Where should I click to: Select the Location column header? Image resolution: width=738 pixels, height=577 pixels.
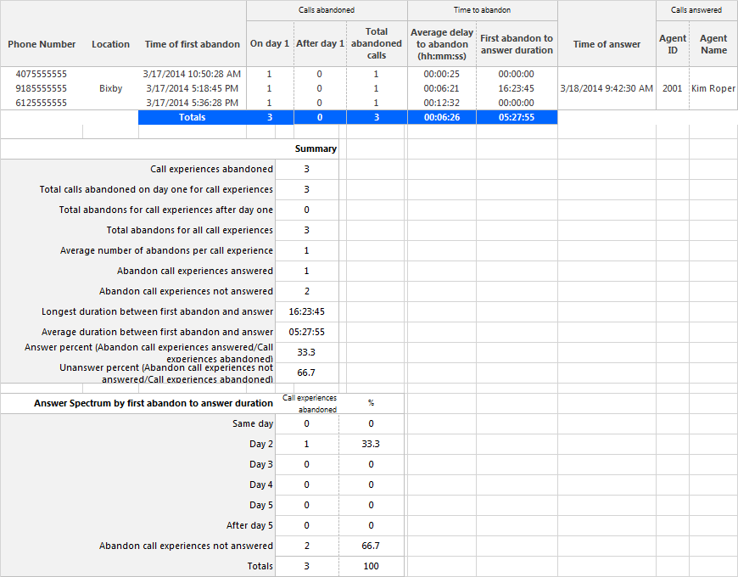110,44
